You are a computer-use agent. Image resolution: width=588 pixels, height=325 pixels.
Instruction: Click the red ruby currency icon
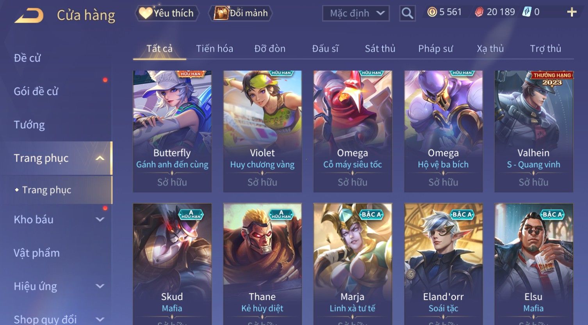[x=479, y=12]
